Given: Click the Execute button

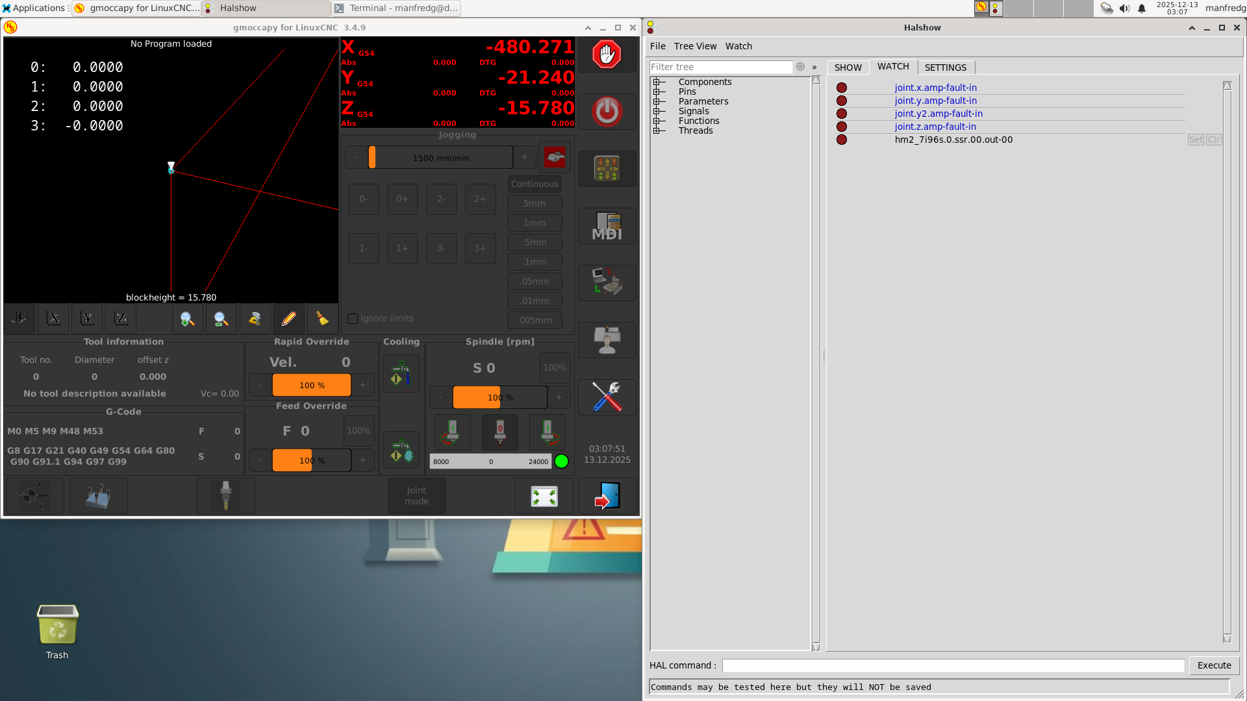Looking at the screenshot, I should [1214, 665].
